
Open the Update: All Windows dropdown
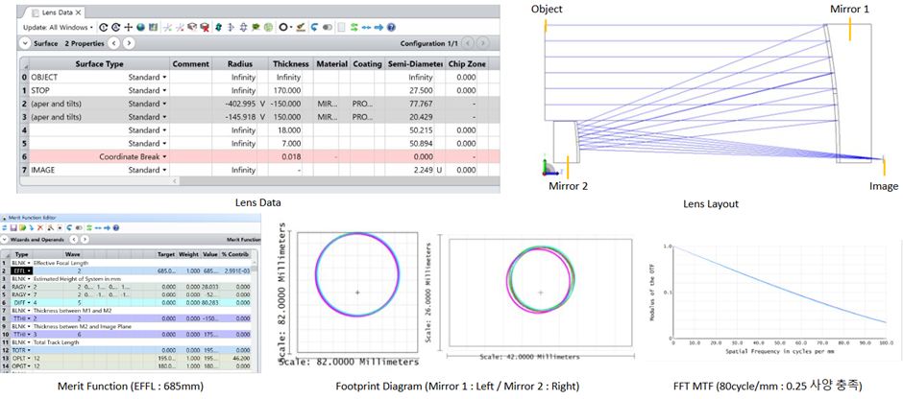point(58,27)
